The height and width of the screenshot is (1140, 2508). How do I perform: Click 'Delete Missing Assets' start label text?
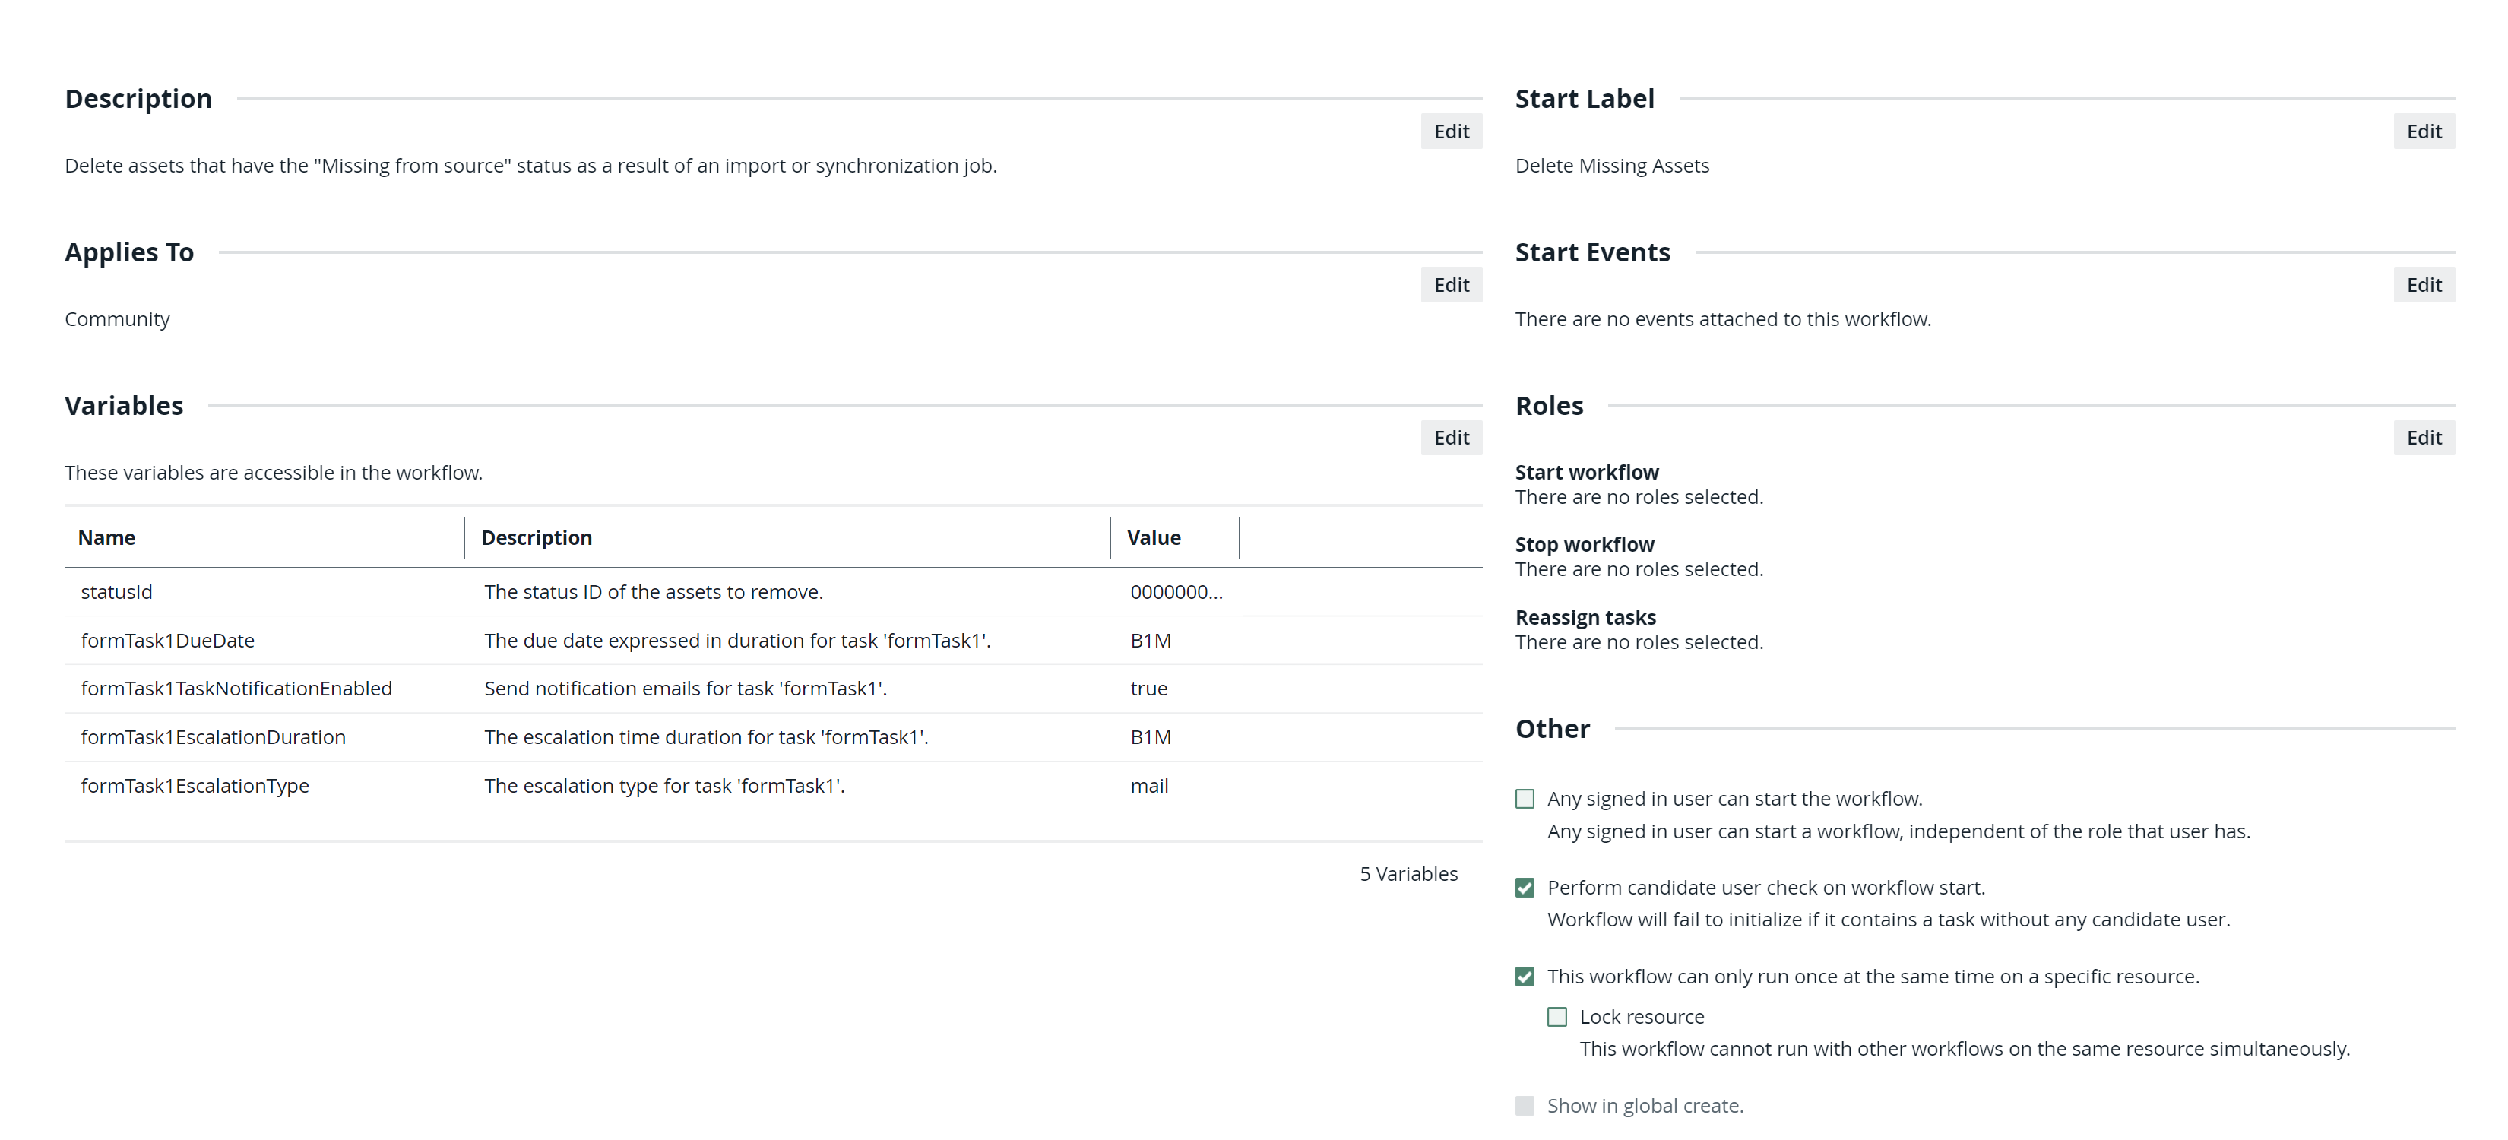pyautogui.click(x=1611, y=166)
